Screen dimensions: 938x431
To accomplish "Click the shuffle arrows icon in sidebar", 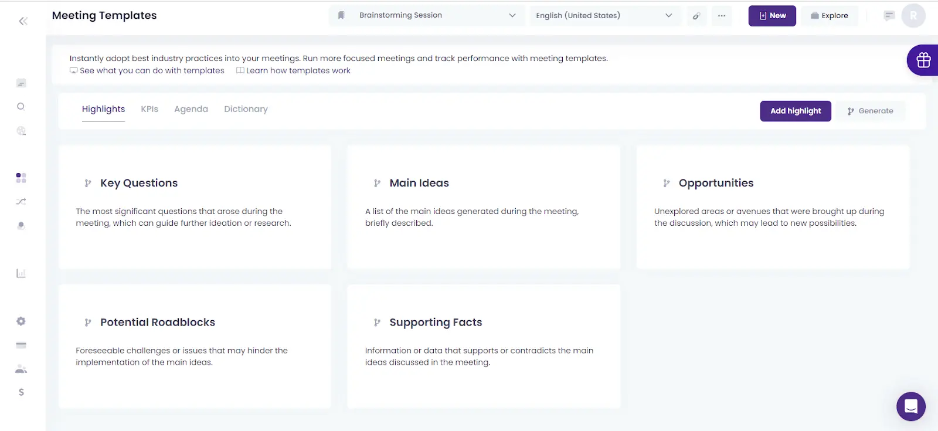I will point(21,201).
